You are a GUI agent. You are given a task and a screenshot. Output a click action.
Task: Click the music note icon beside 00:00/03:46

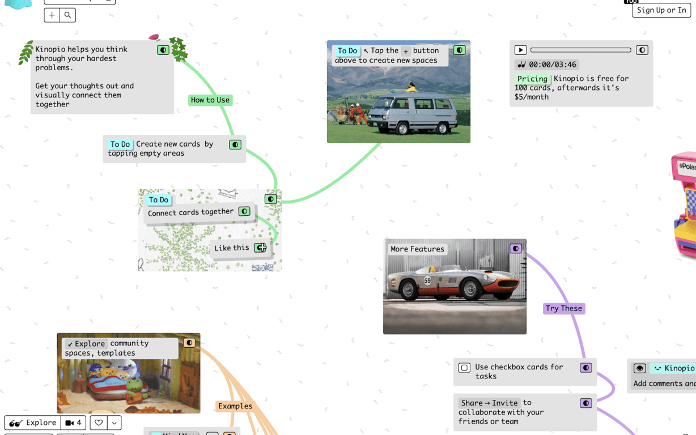pyautogui.click(x=521, y=65)
